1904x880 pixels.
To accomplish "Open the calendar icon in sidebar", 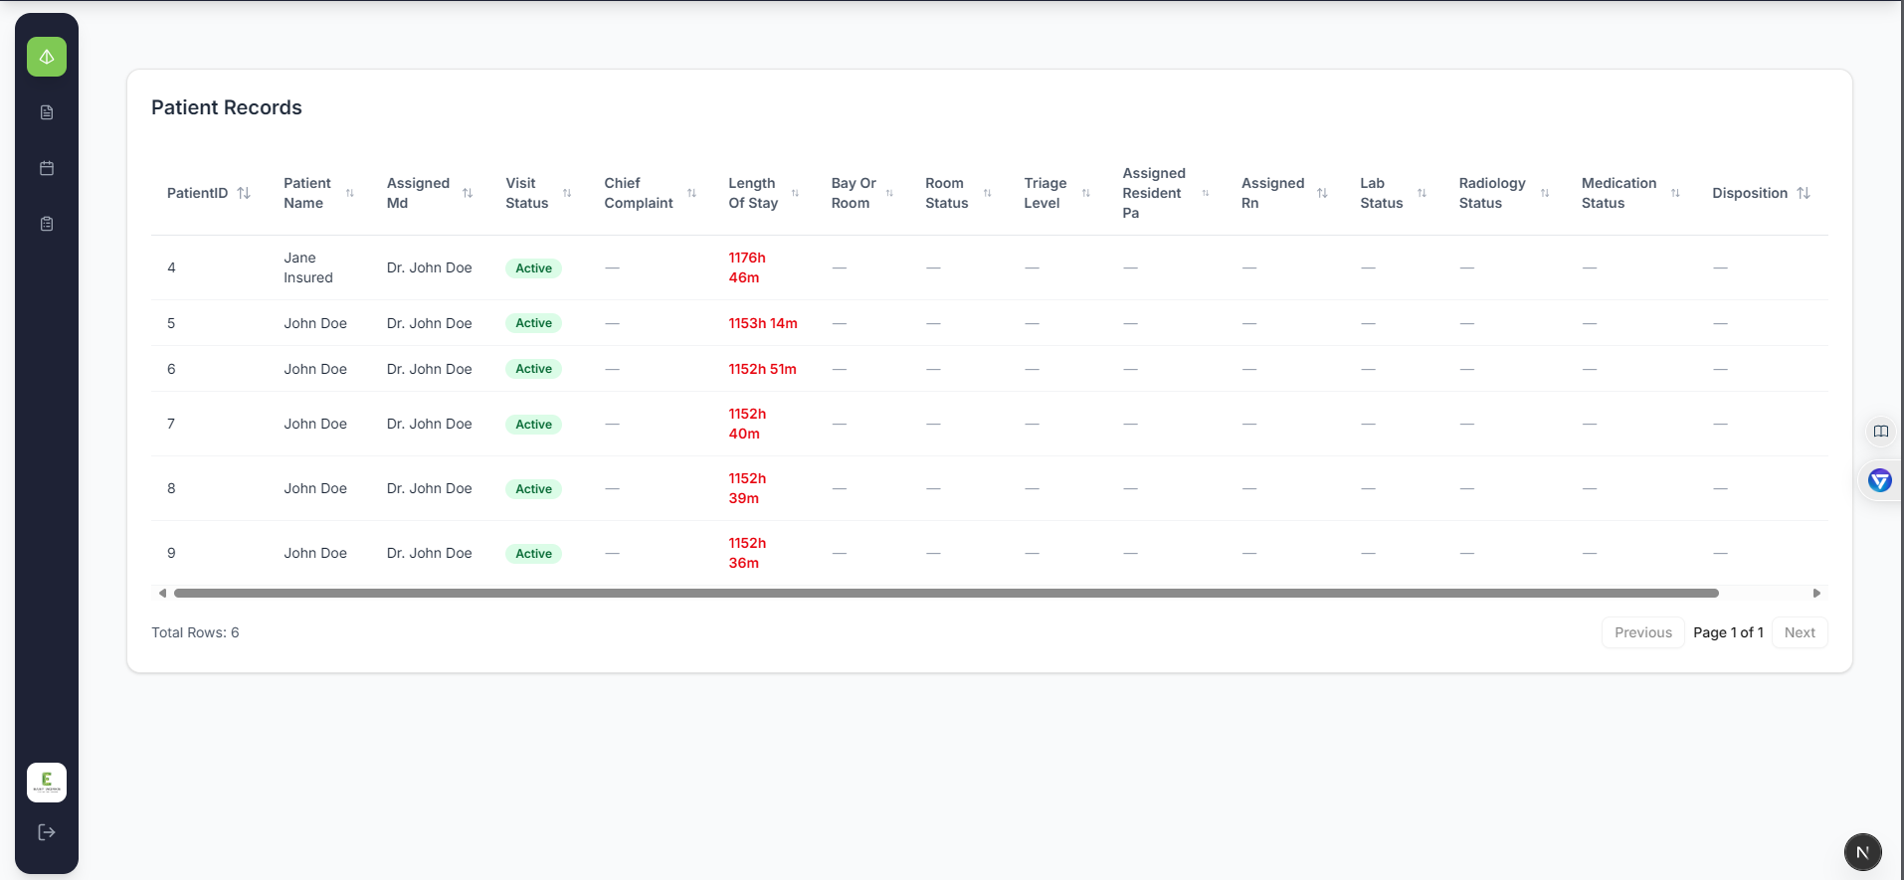I will [x=47, y=168].
